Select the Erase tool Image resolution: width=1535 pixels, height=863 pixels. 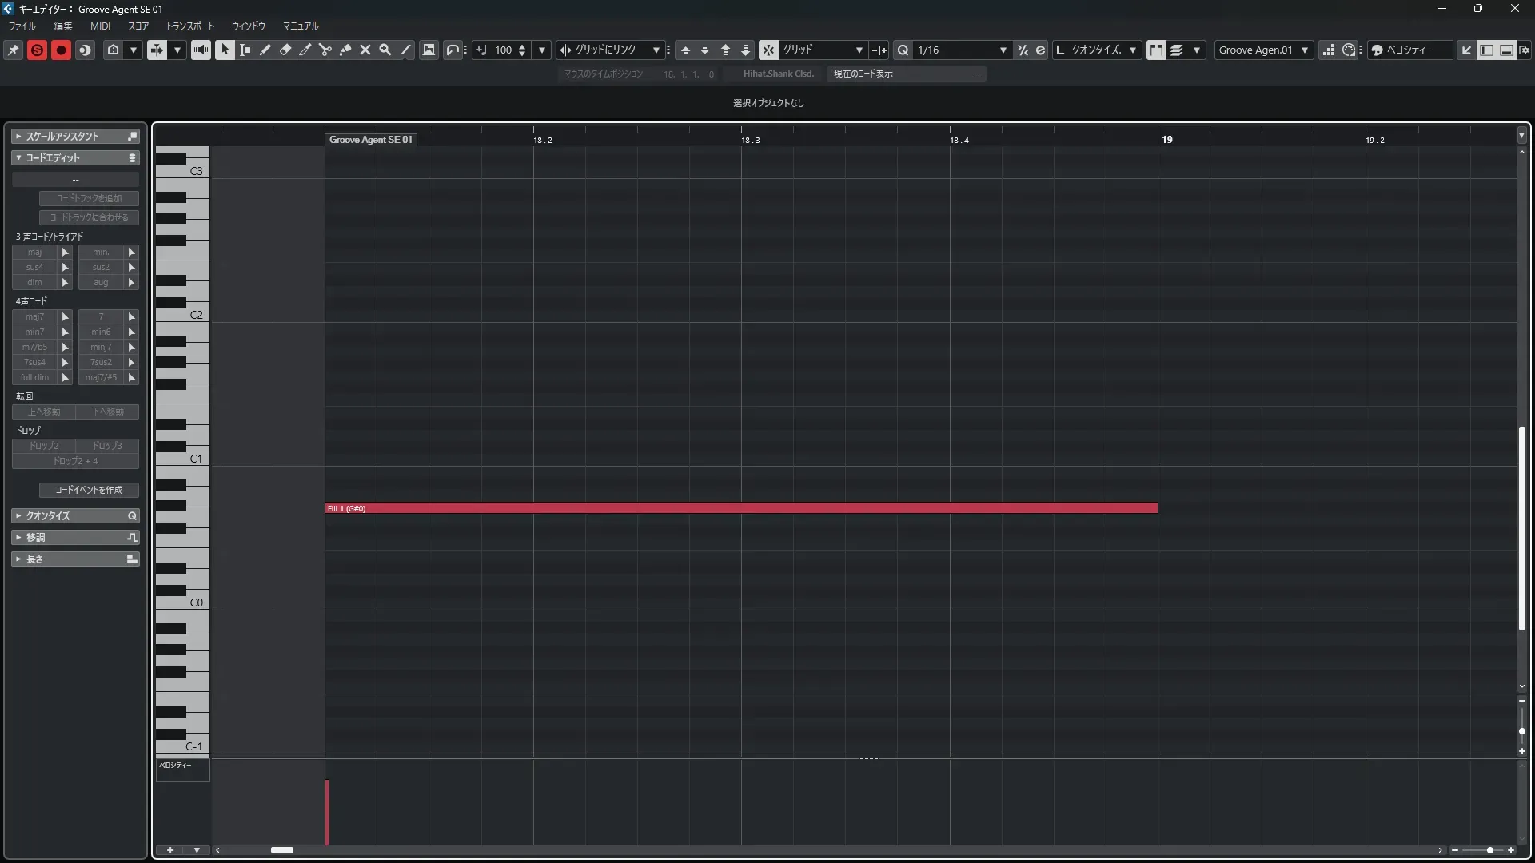[285, 50]
